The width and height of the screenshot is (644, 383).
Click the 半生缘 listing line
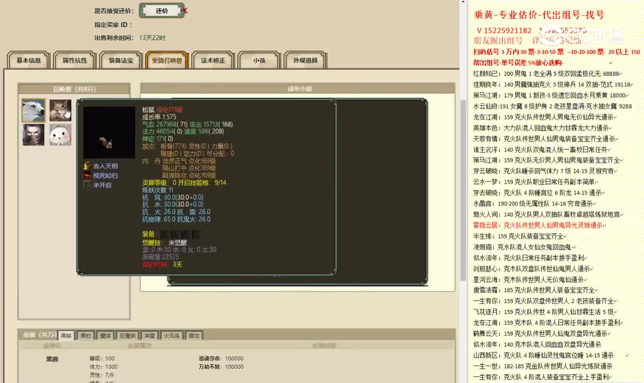(519, 236)
